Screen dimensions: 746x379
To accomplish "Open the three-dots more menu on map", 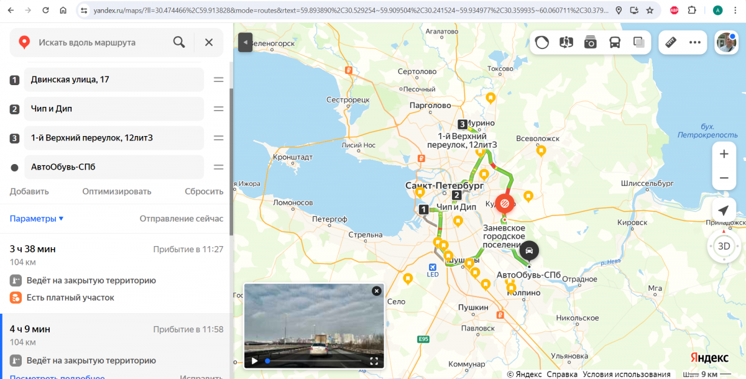I will click(695, 42).
